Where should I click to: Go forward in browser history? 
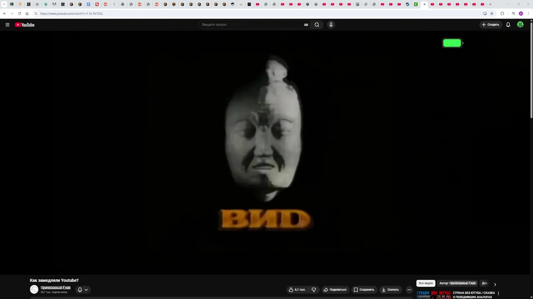(12, 13)
